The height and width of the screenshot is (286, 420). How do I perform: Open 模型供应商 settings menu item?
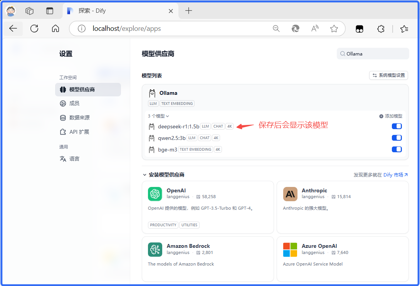(88, 89)
